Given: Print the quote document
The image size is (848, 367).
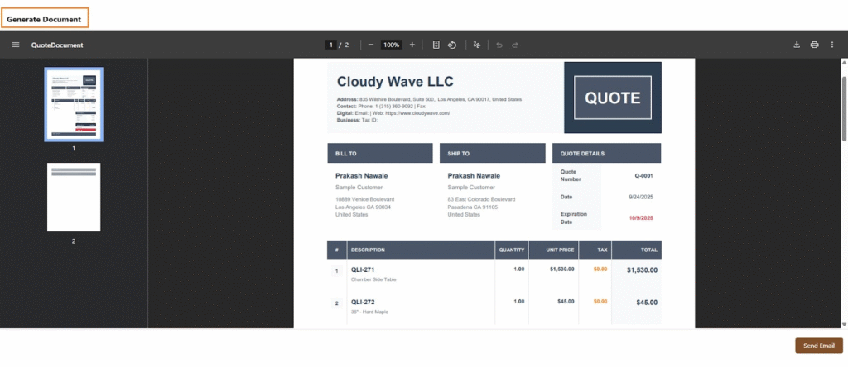Looking at the screenshot, I should (814, 45).
